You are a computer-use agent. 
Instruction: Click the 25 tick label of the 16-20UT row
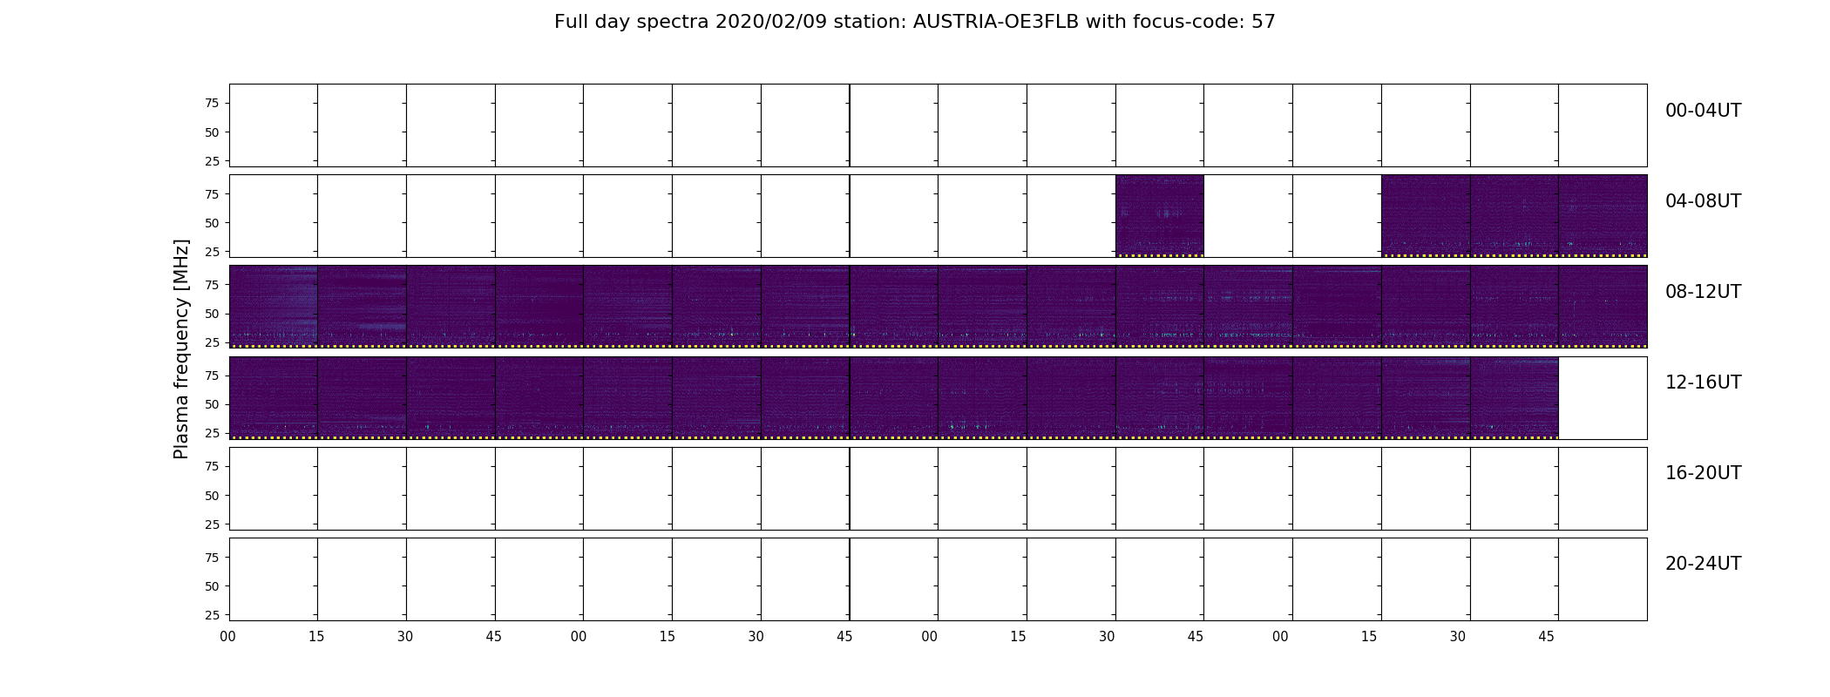(211, 524)
